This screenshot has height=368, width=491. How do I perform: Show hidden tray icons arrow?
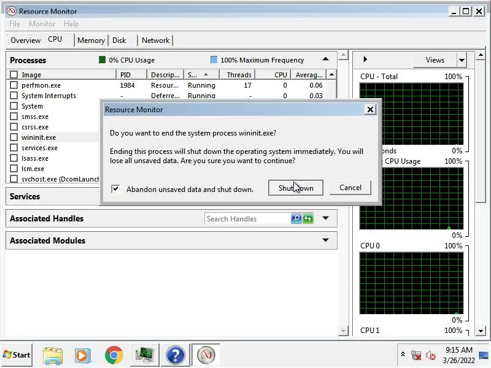point(403,355)
